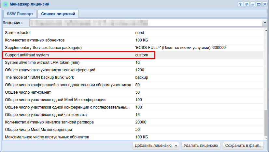Minimize the license manager window
This screenshot has width=269, height=152.
tap(253, 4)
